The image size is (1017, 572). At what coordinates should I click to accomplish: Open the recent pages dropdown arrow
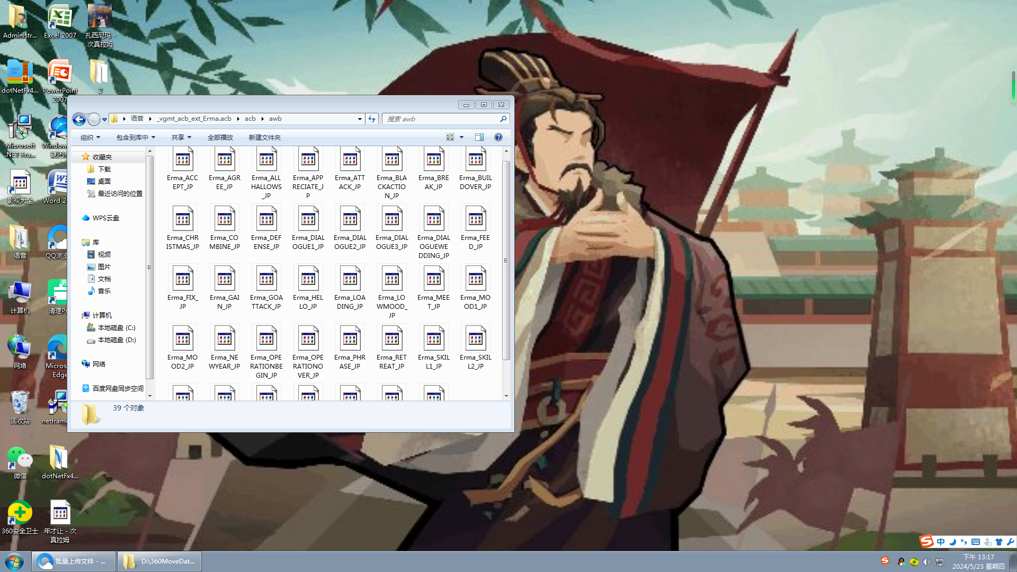pos(104,119)
